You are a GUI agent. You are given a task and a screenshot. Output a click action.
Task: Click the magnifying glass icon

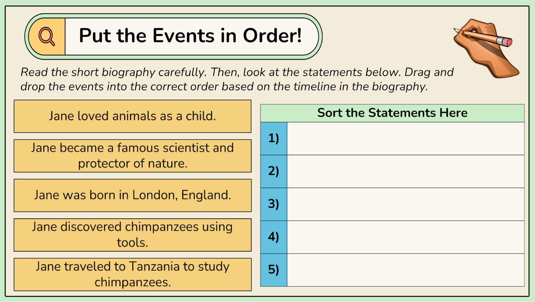coord(47,36)
